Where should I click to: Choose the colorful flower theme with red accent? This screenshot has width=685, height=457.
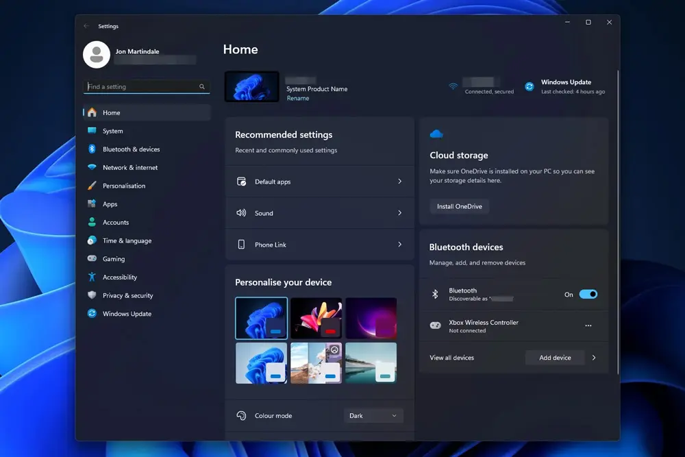coord(316,318)
